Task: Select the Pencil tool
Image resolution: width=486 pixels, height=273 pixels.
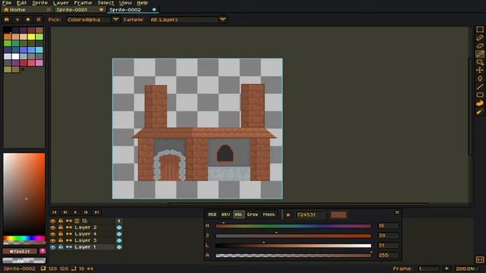Action: pyautogui.click(x=480, y=38)
